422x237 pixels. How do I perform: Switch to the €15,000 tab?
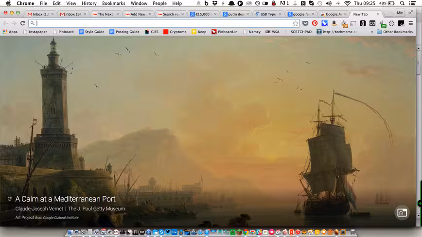pyautogui.click(x=203, y=14)
